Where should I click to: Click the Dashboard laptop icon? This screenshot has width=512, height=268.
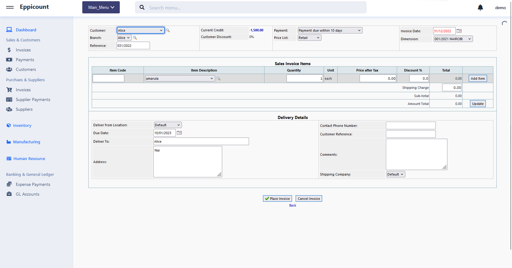coord(9,30)
